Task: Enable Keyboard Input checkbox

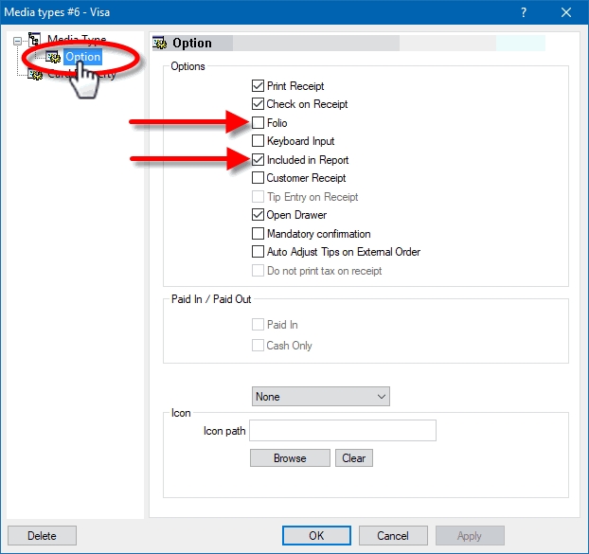Action: 259,141
